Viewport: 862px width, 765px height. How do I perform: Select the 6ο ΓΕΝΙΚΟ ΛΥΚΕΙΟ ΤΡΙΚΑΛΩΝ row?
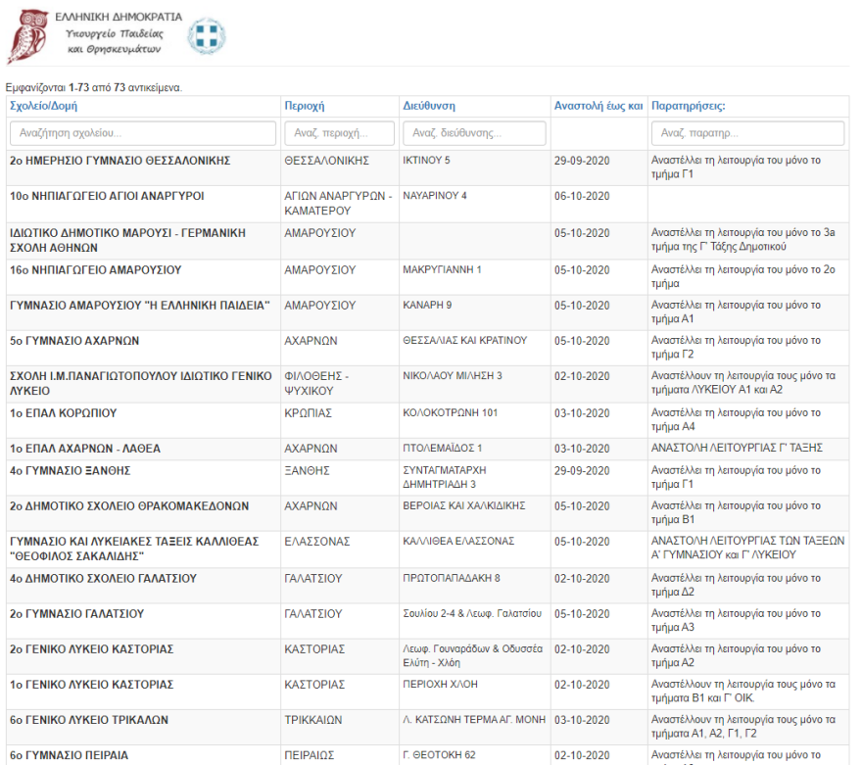coord(89,720)
